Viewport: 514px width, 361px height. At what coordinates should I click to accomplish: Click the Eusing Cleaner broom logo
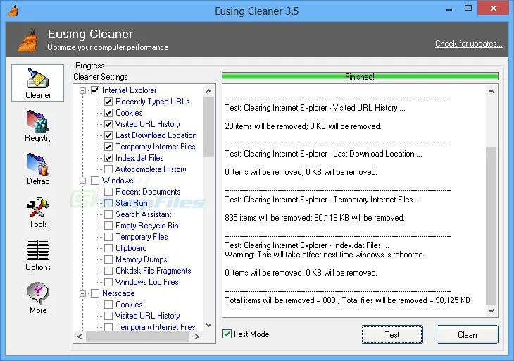[28, 40]
